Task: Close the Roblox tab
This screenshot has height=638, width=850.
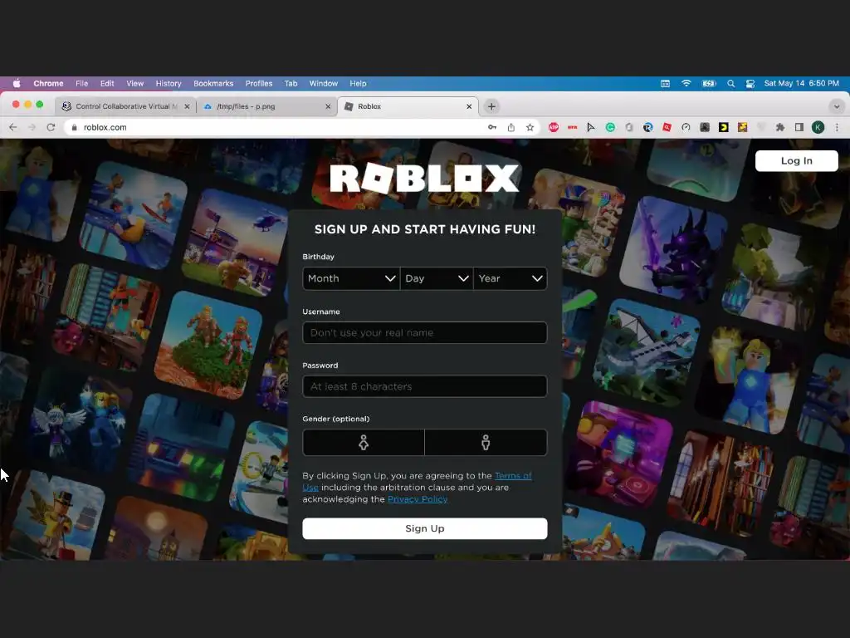Action: (x=469, y=106)
